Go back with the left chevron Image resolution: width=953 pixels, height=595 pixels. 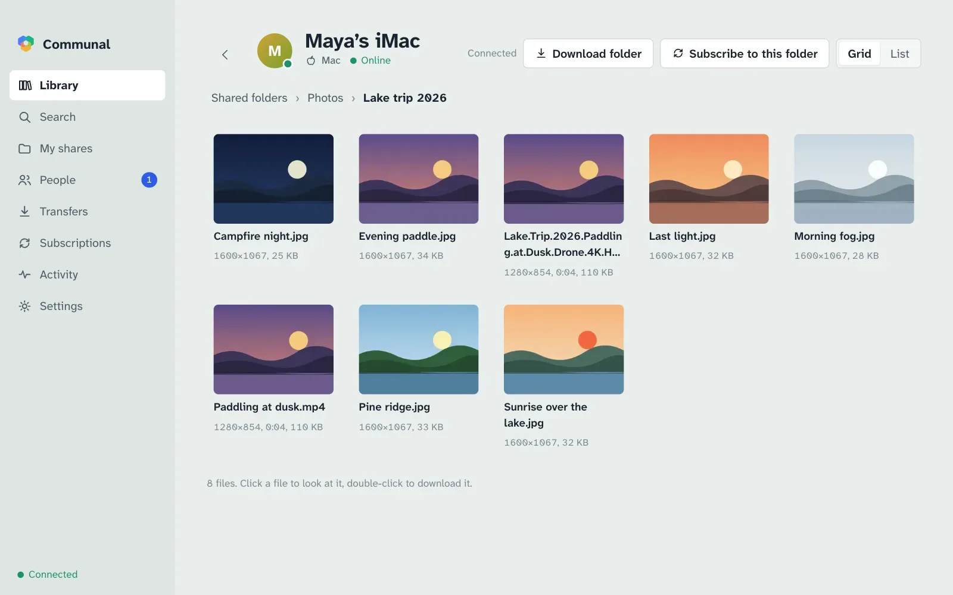pyautogui.click(x=225, y=55)
